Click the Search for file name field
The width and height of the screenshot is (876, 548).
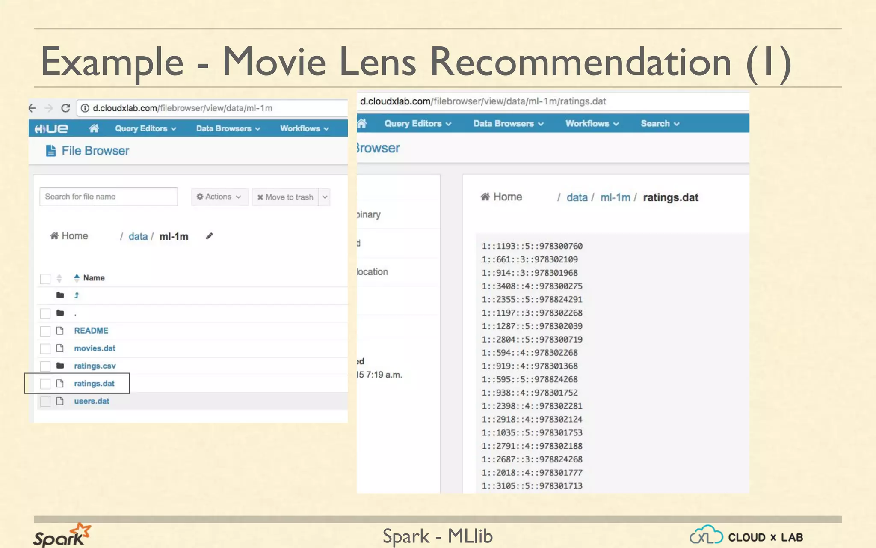(x=108, y=197)
